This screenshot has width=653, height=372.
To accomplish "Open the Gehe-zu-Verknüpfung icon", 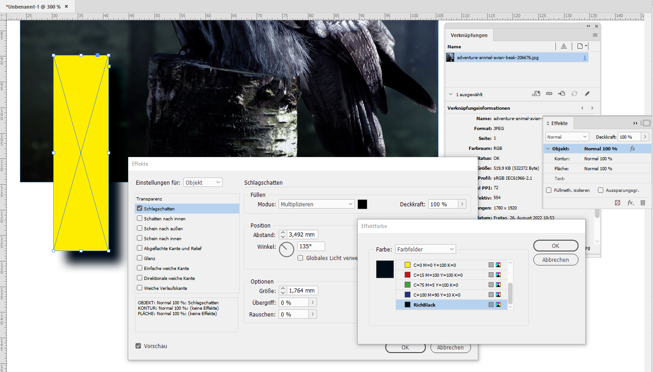I will [x=561, y=93].
